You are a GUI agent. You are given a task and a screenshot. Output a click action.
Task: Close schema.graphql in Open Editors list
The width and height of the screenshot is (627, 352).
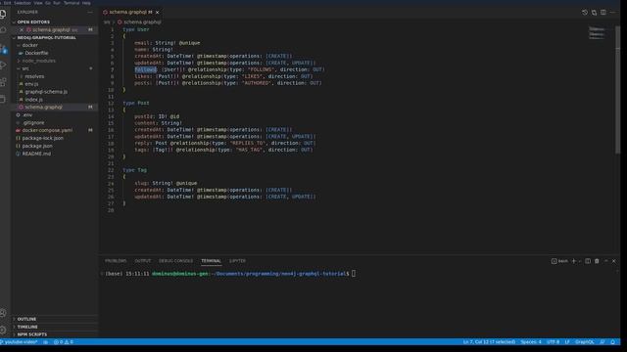pyautogui.click(x=22, y=30)
